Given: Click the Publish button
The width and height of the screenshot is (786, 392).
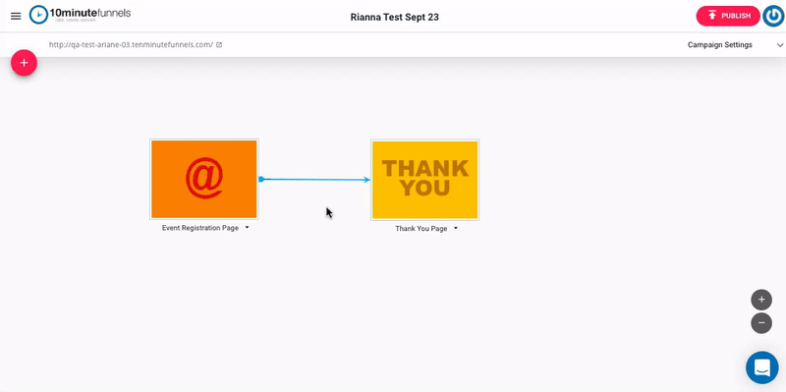Looking at the screenshot, I should (x=728, y=16).
